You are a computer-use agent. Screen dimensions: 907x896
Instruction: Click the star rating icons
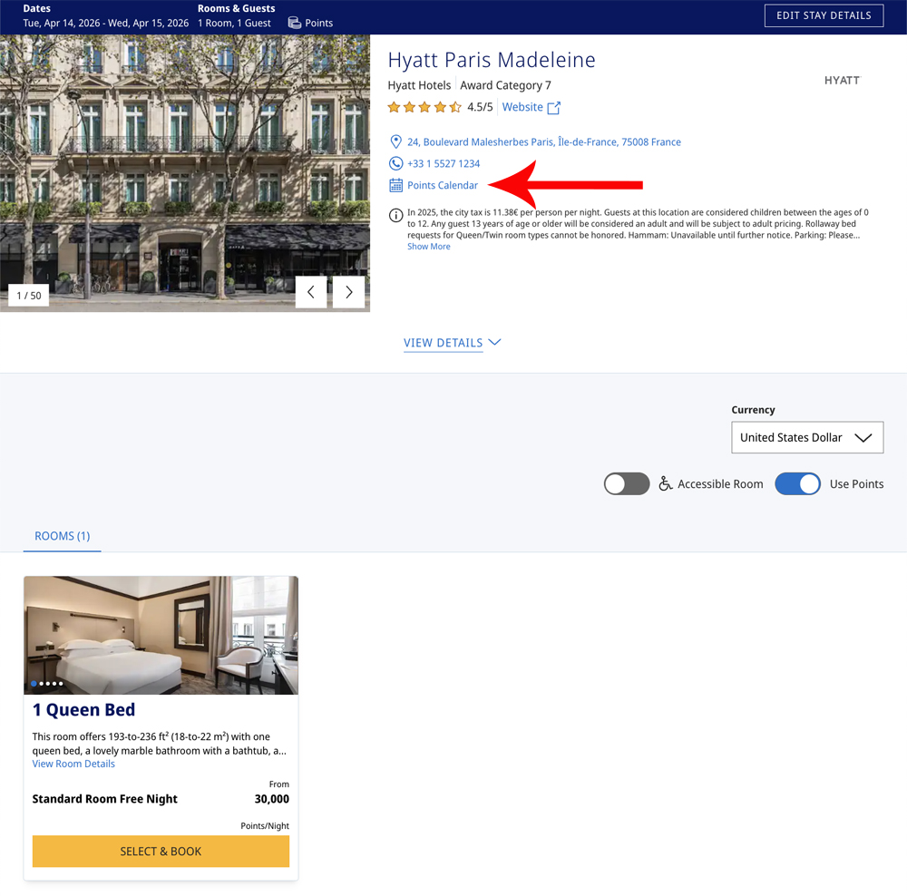point(424,107)
